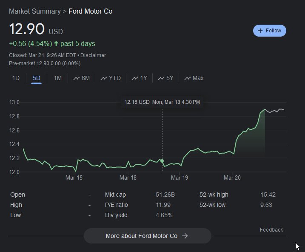Click the 13.0 y-axis label

[x=14, y=102]
